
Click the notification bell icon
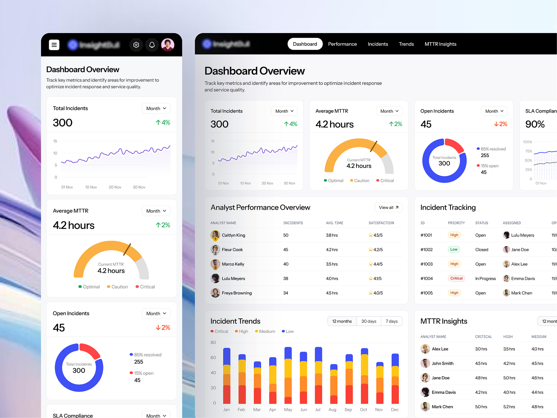pyautogui.click(x=152, y=45)
